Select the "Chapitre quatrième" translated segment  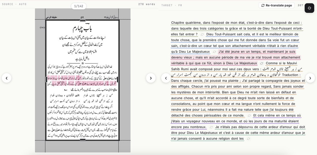(x=237, y=28)
